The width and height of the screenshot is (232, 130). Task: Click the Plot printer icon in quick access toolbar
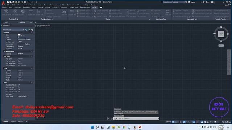[x=25, y=2]
